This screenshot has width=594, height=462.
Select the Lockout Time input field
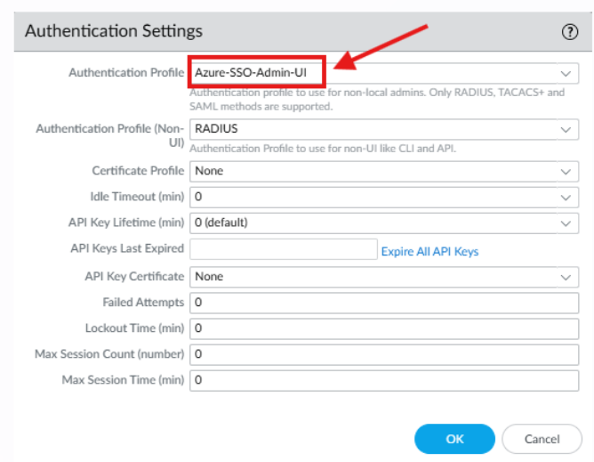(x=384, y=328)
